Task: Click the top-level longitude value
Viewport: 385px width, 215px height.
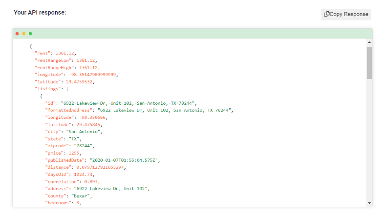Action: [92, 75]
